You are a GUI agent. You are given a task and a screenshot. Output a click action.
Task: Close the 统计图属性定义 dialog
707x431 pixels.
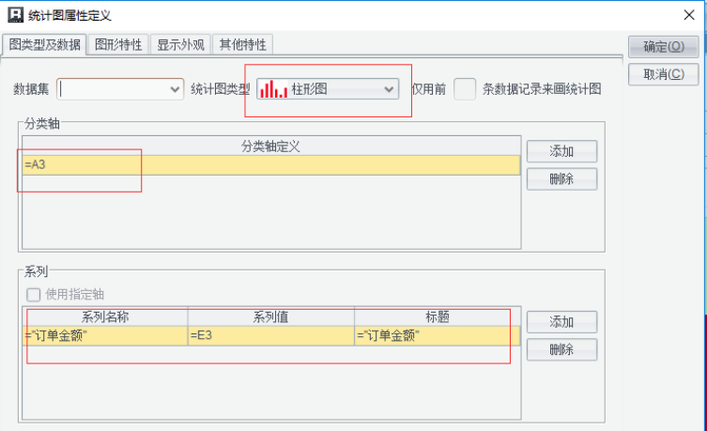click(x=688, y=15)
